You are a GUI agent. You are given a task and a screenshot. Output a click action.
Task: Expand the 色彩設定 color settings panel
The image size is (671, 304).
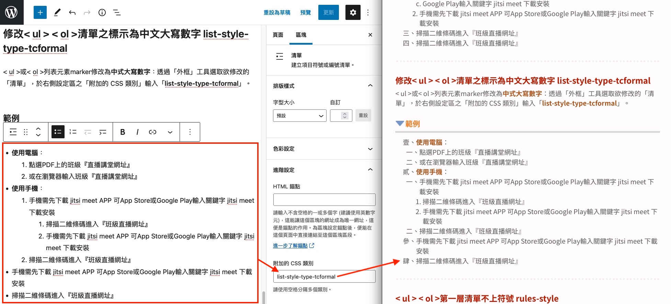[x=324, y=149]
